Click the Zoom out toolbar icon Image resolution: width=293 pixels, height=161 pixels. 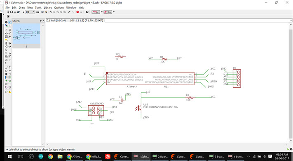pos(58,12)
